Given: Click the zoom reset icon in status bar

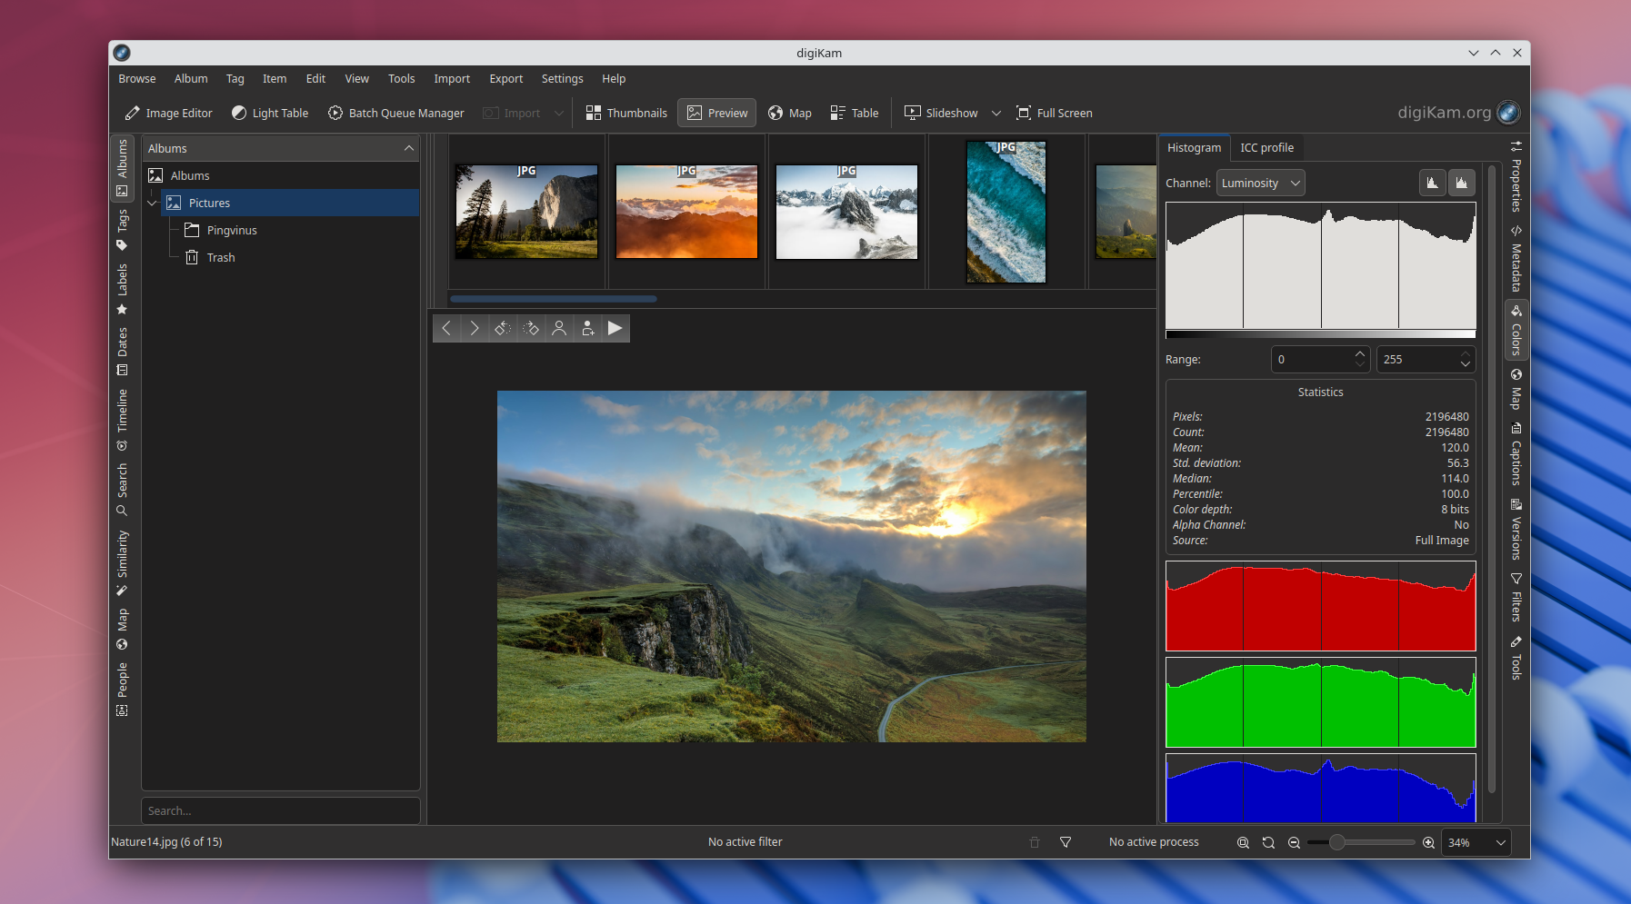Looking at the screenshot, I should 1268,842.
